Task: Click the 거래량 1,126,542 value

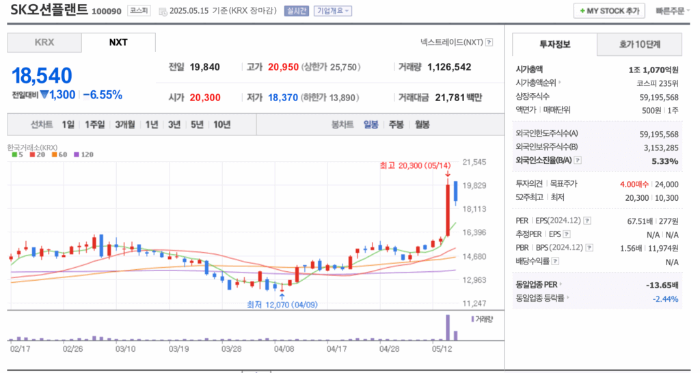Action: click(x=449, y=67)
